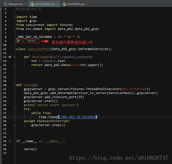172x164 pixels.
Task: Click the data.proto file type icon
Action: [x=6, y=4]
